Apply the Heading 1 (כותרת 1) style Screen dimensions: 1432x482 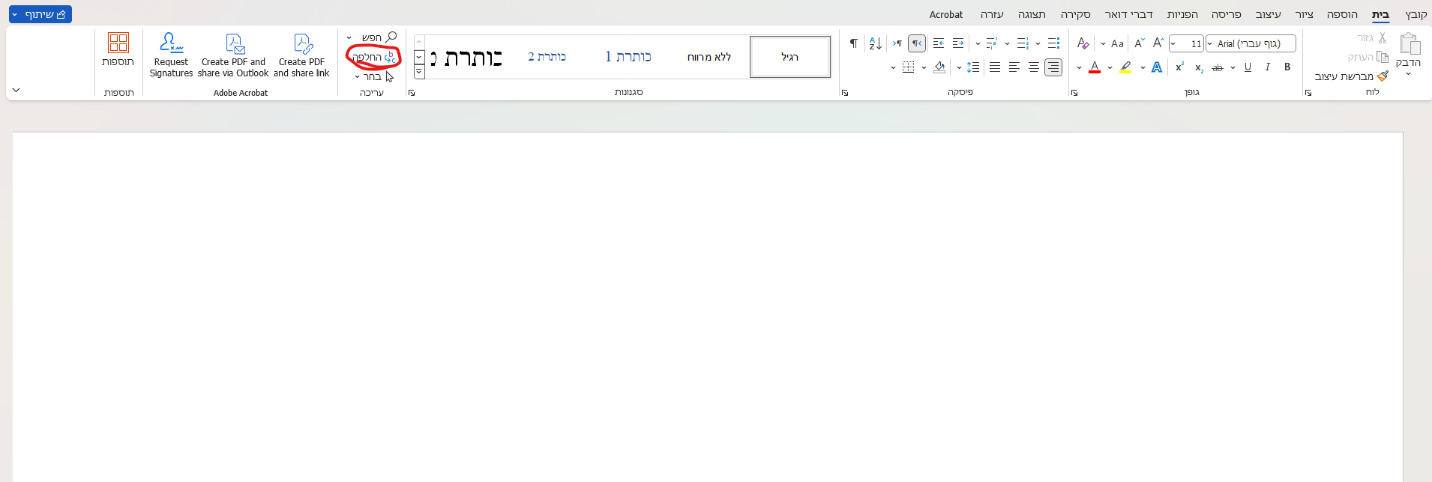(628, 57)
